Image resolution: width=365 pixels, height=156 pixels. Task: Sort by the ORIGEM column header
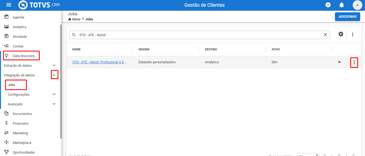[144, 49]
